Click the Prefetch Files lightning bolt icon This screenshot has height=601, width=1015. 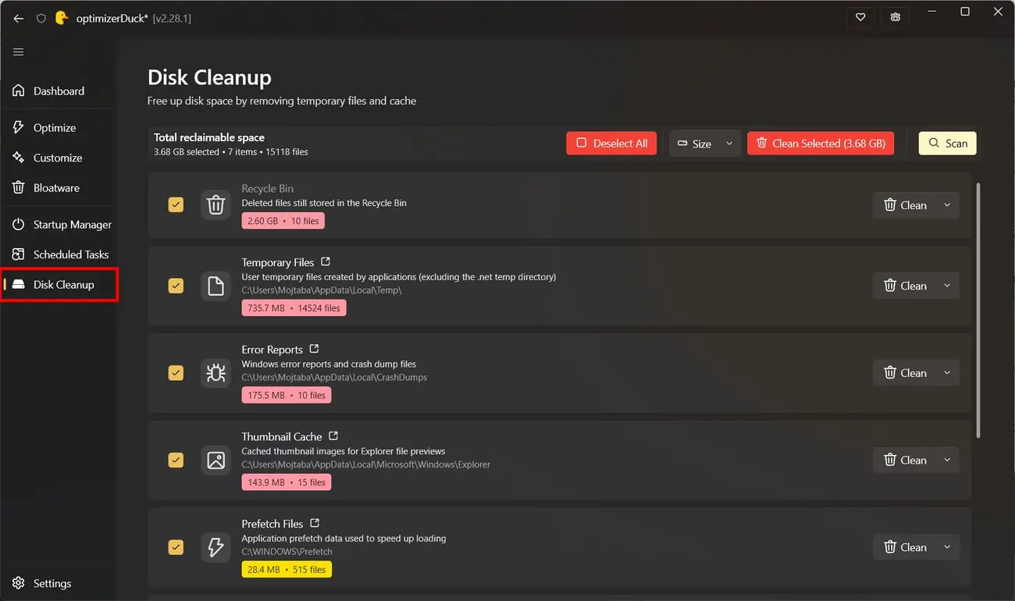[x=215, y=547]
